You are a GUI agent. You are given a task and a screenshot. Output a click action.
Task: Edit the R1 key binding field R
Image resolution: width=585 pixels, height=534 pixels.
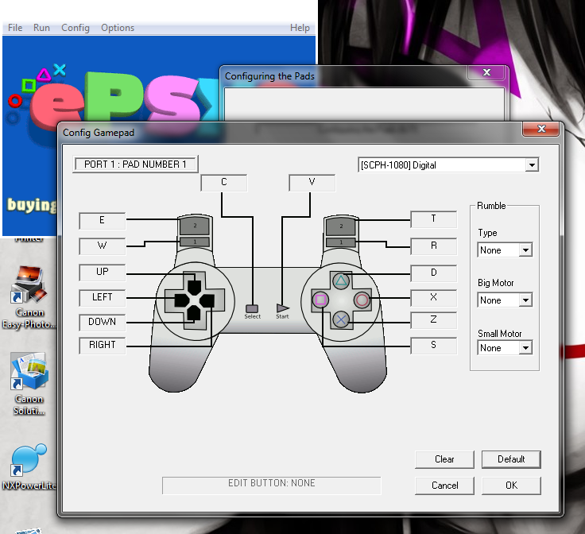click(x=433, y=246)
